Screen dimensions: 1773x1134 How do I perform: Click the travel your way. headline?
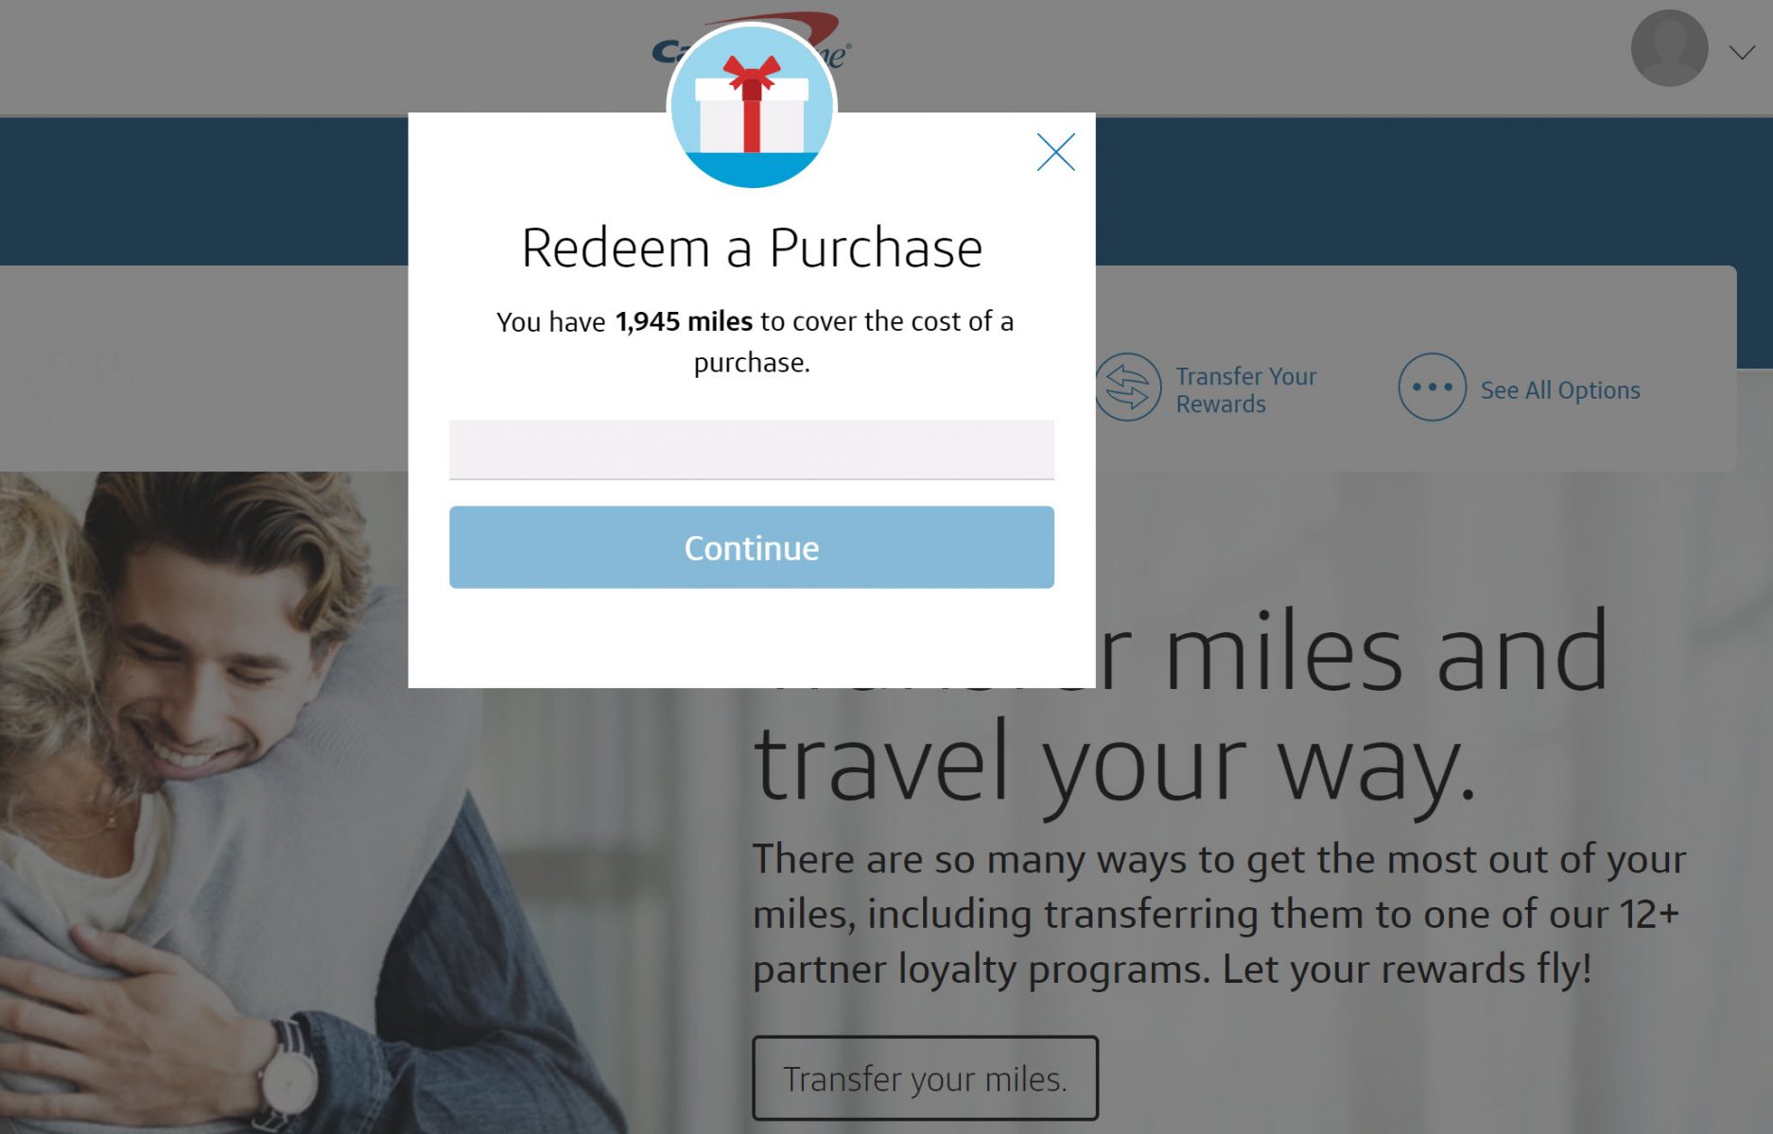tap(1114, 764)
